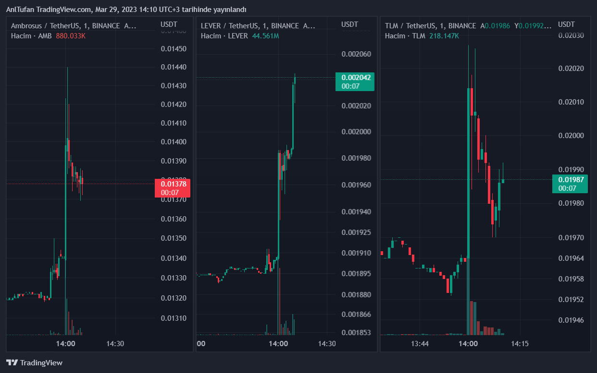Click the 0.02020 price level
597x373 pixels.
click(571, 69)
